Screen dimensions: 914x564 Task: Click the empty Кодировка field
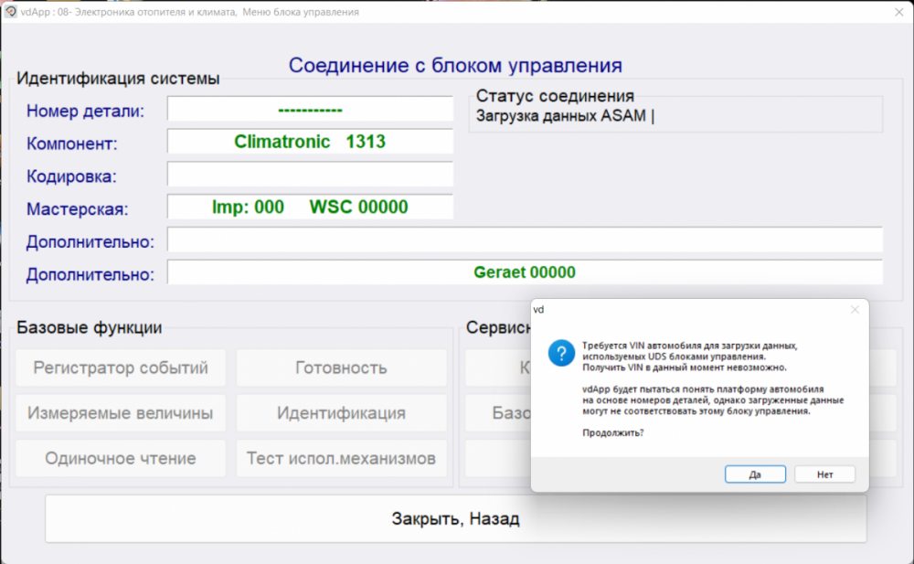coord(310,175)
